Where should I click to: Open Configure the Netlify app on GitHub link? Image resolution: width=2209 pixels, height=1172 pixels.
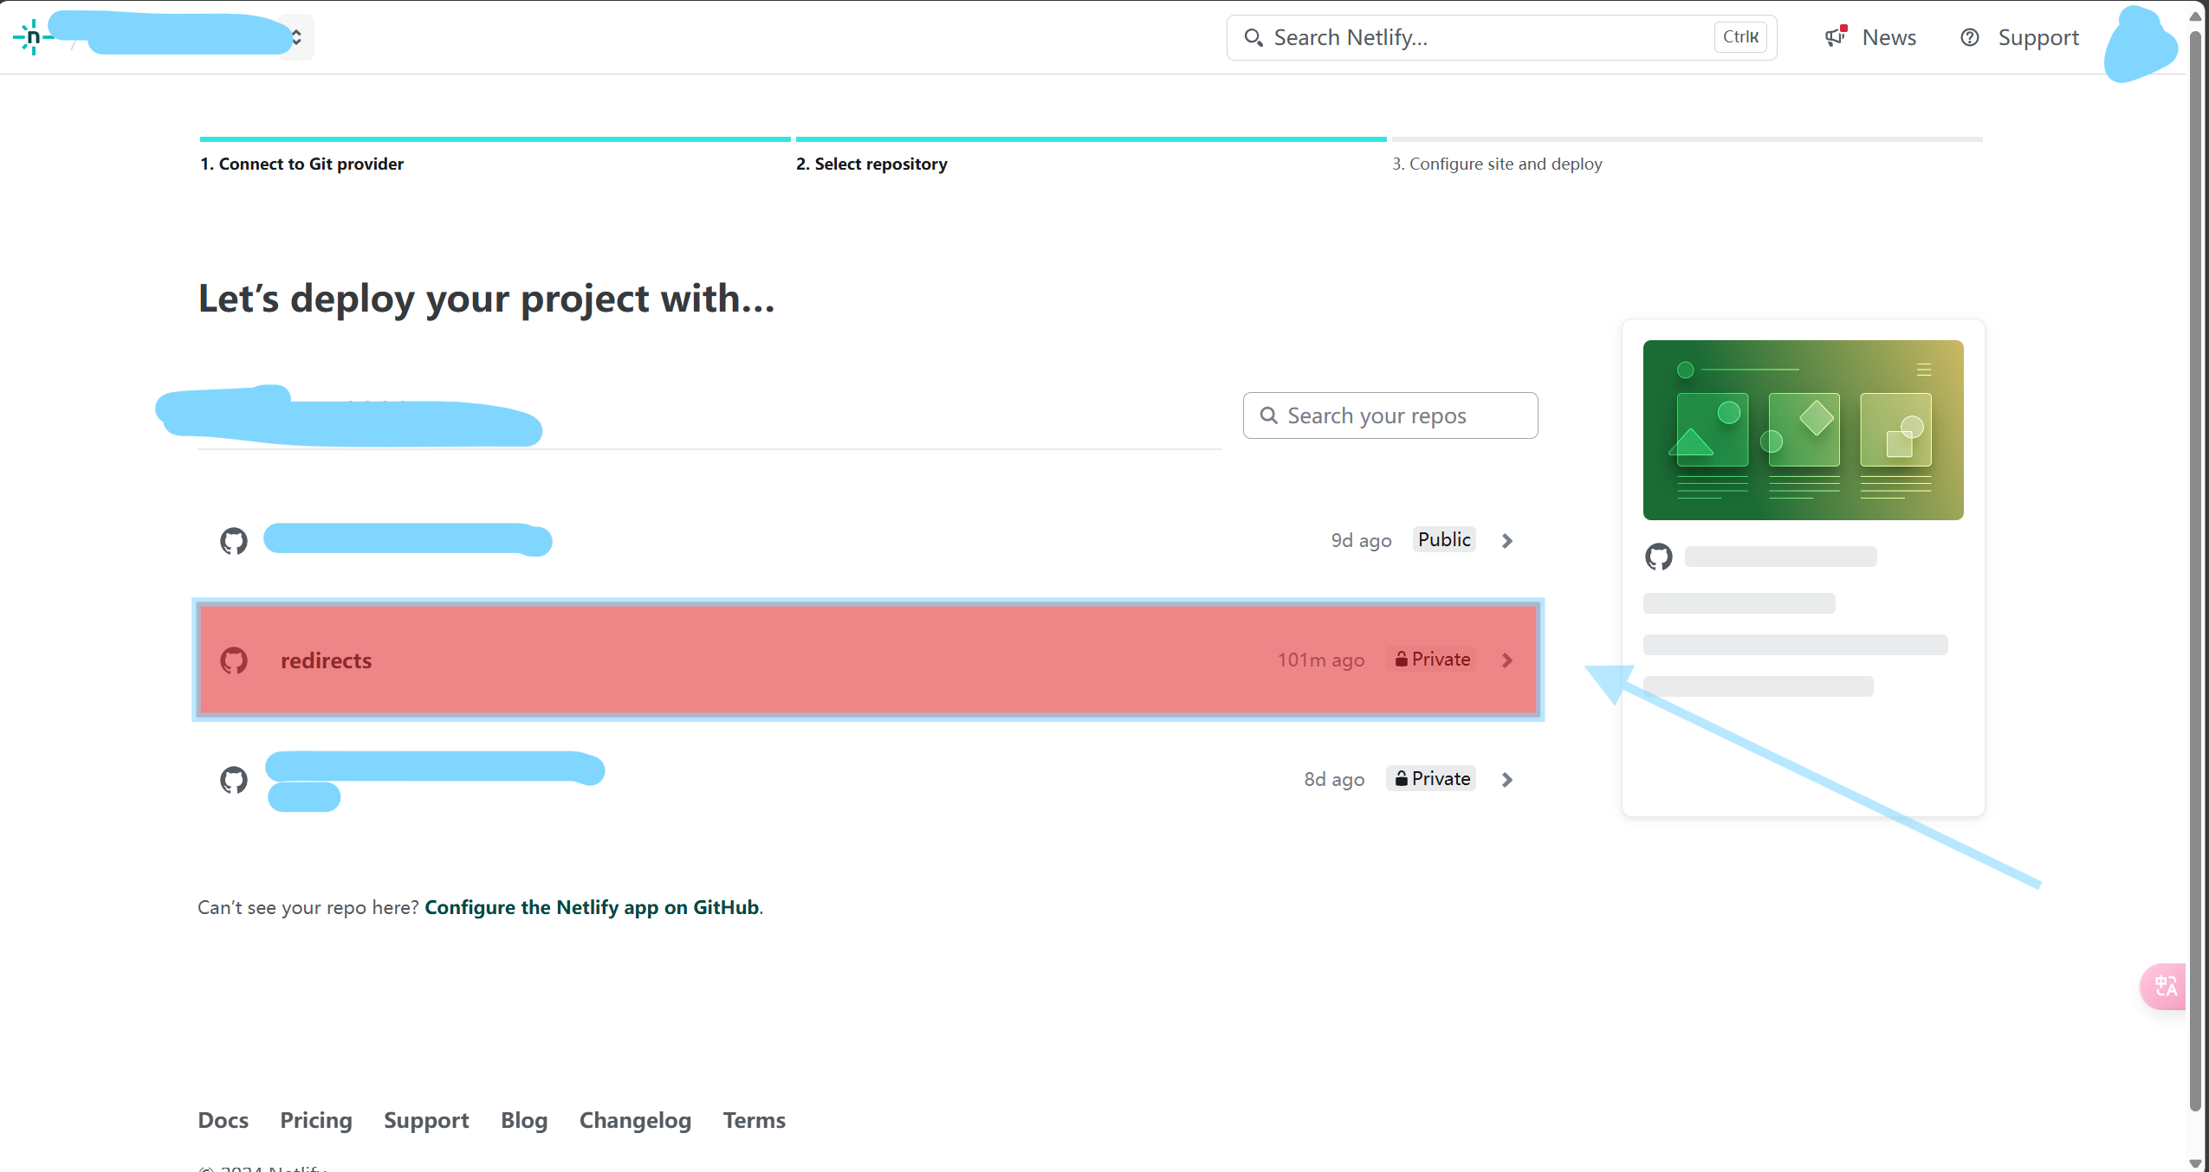592,907
